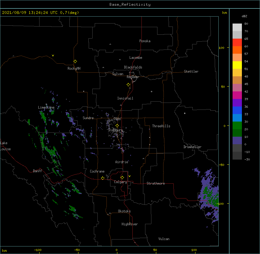Click the RedDeer city label
This screenshot has width=260, height=254.
click(133, 77)
